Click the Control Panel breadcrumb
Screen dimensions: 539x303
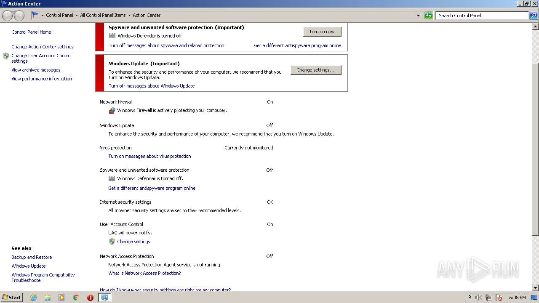click(x=59, y=15)
